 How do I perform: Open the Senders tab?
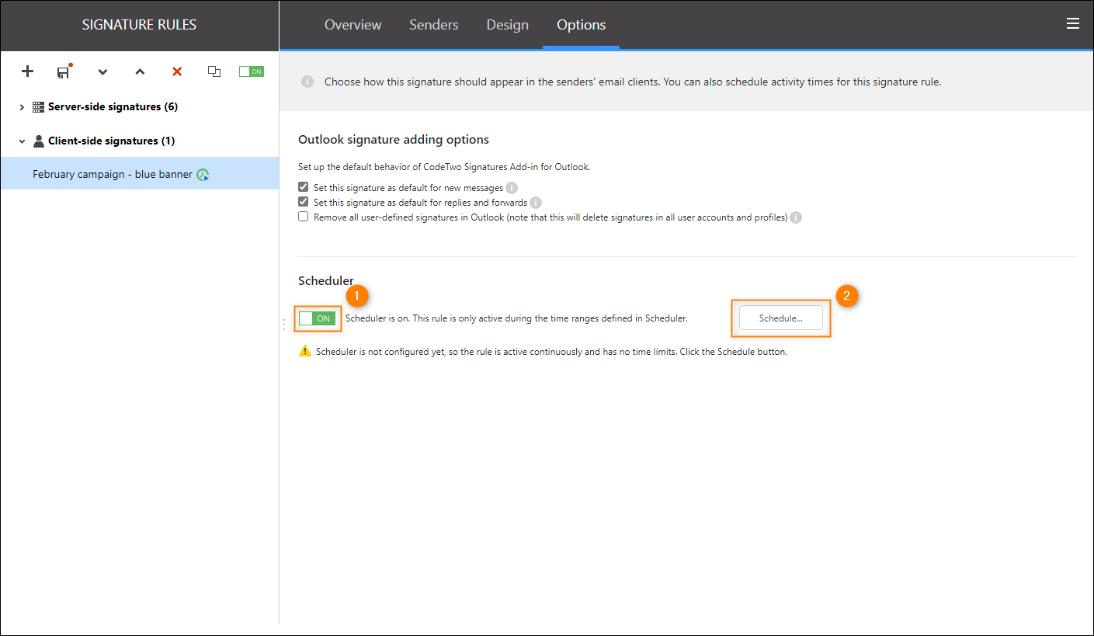433,25
